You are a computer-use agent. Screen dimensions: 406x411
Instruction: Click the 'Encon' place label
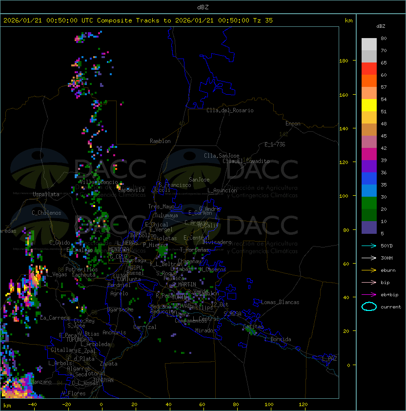pos(293,123)
